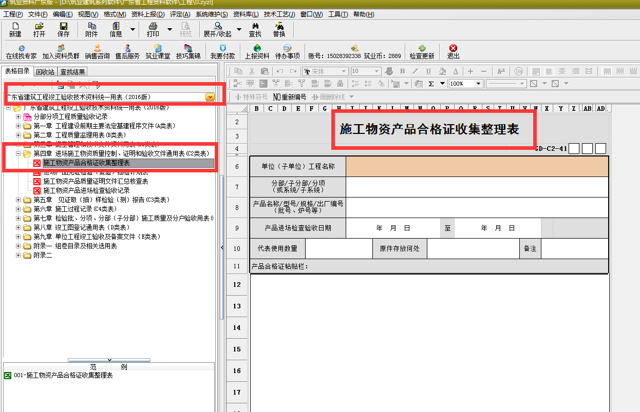Image resolution: width=640 pixels, height=412 pixels.
Task: Click the NO重新编号 renumber button
Action: pyautogui.click(x=289, y=97)
